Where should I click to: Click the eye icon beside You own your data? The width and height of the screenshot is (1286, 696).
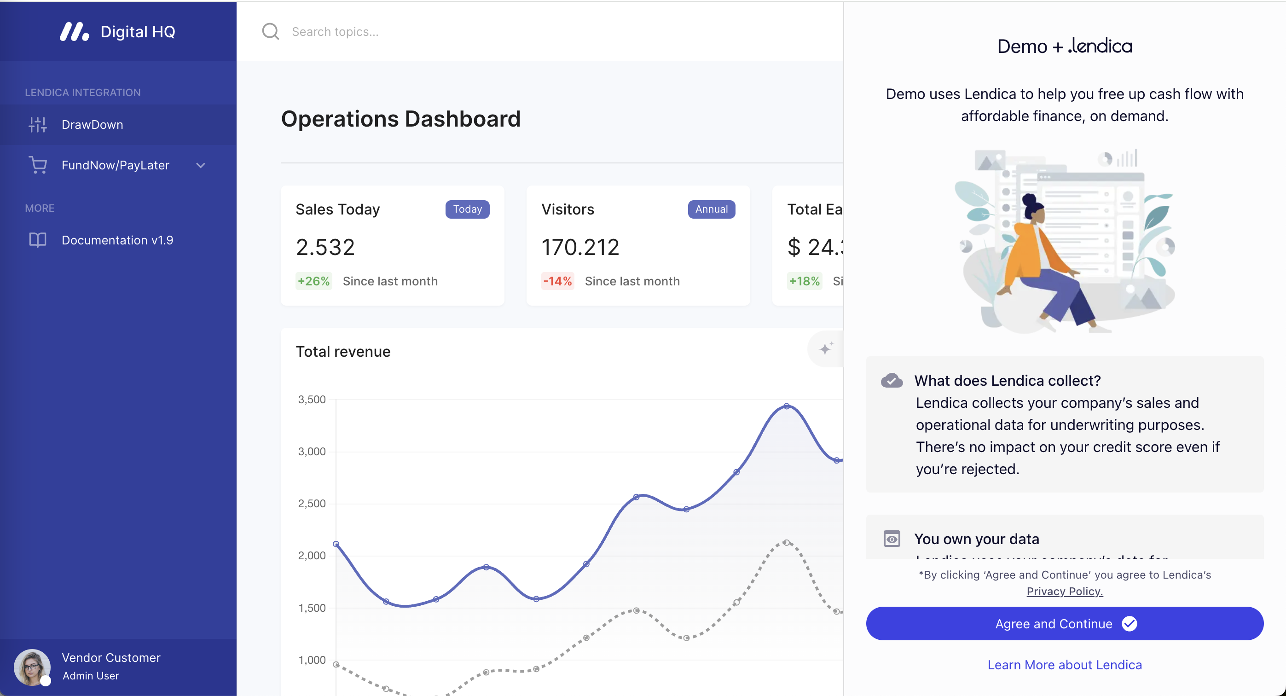coord(892,539)
